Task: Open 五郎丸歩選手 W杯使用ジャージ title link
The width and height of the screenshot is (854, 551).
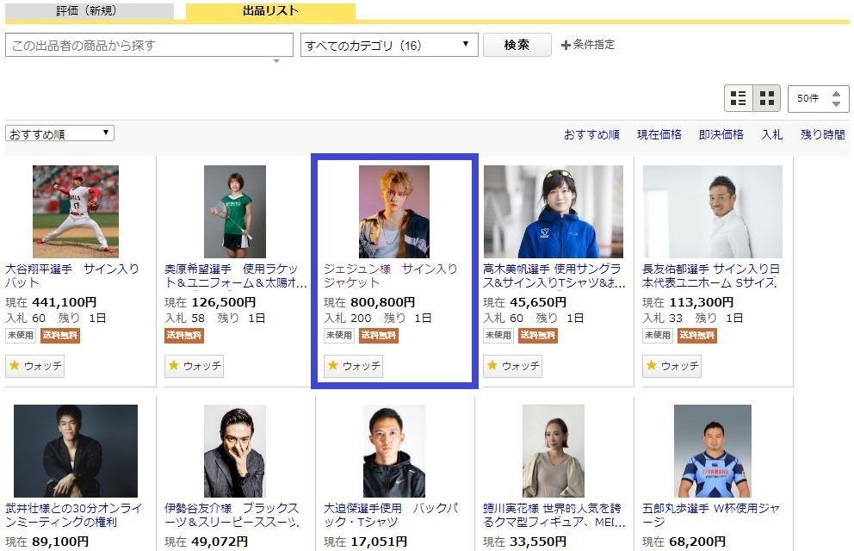Action: (711, 515)
